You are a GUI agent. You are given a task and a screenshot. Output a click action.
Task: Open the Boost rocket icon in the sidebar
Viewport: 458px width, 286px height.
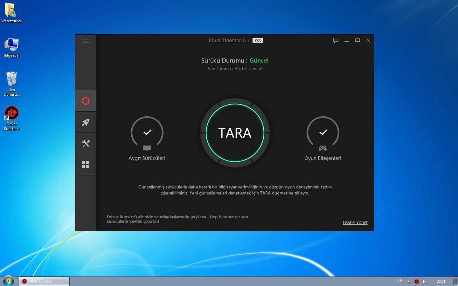[x=86, y=122]
